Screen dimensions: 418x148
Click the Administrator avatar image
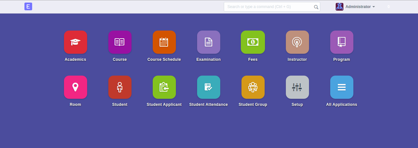coord(340,7)
